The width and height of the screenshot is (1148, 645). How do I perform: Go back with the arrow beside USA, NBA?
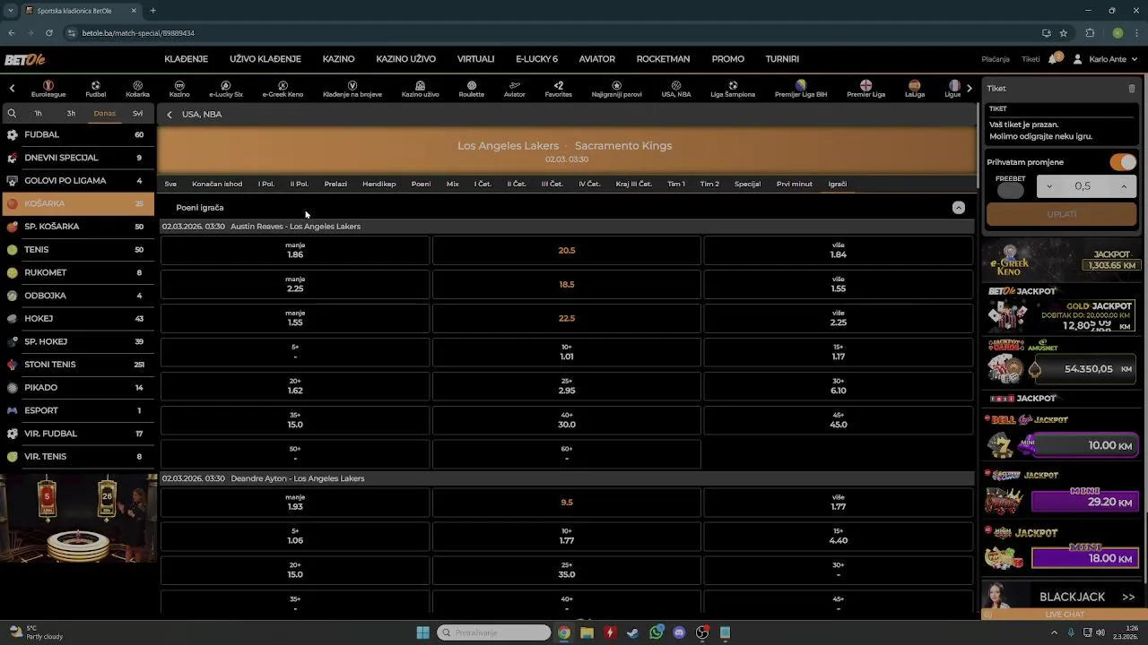[169, 115]
